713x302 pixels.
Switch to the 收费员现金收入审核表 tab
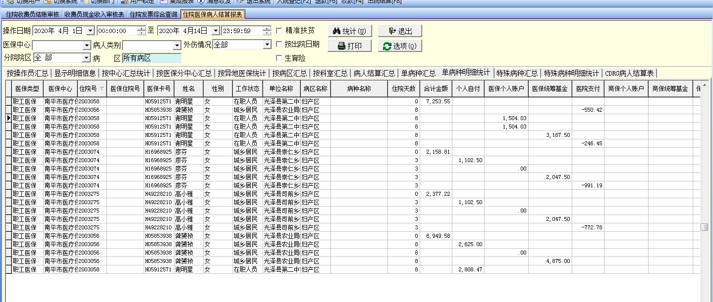[95, 15]
